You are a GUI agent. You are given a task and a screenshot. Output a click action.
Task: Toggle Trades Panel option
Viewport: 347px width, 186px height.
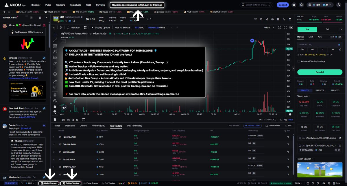(x=273, y=126)
